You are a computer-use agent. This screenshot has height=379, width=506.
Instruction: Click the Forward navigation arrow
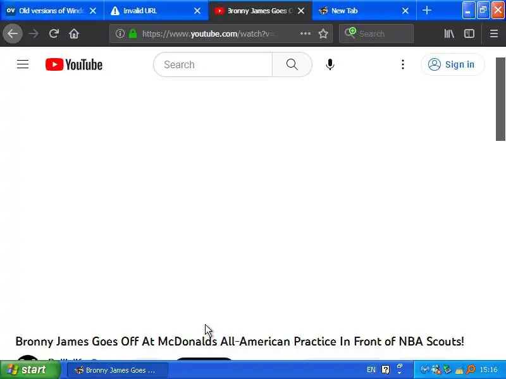[34, 33]
